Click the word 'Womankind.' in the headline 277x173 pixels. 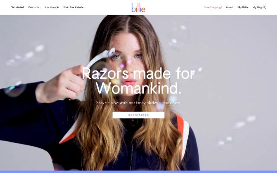tap(138, 88)
